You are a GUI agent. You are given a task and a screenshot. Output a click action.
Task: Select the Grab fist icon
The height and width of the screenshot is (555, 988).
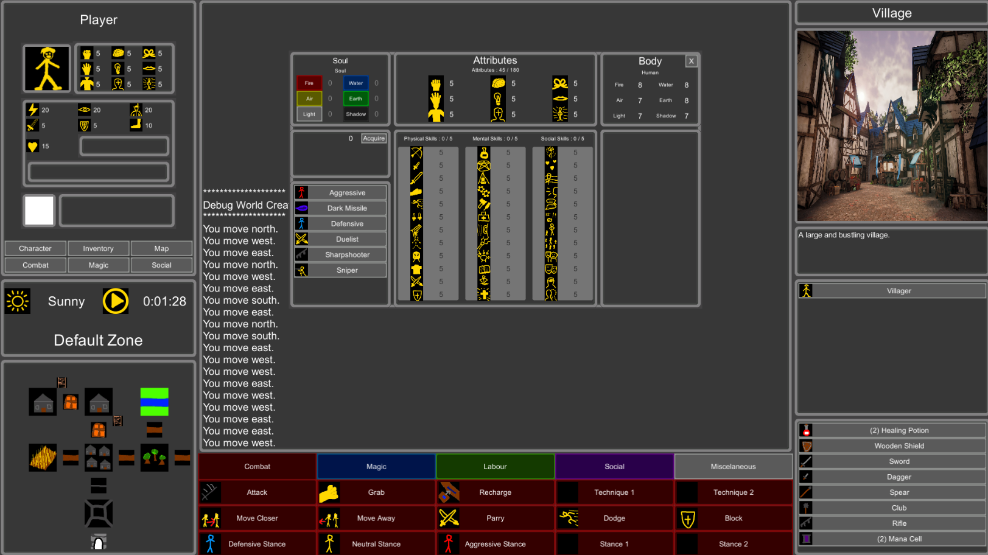[329, 492]
